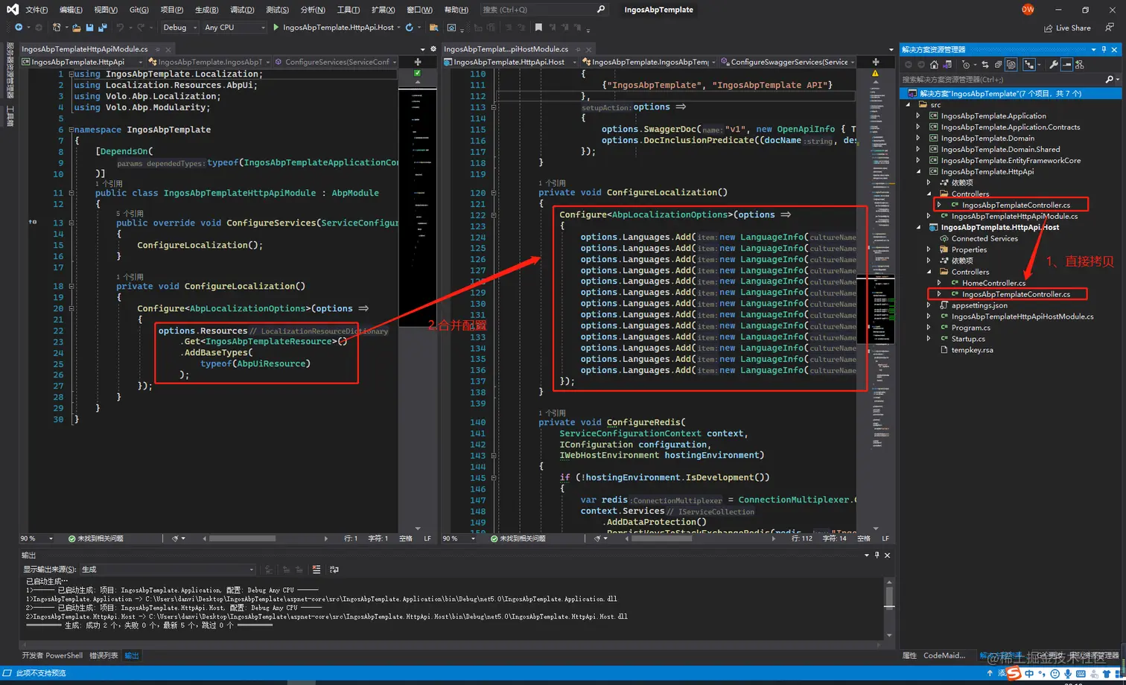Image resolution: width=1126 pixels, height=685 pixels.
Task: Click the top search box (Ctrl+Q)
Action: (544, 10)
